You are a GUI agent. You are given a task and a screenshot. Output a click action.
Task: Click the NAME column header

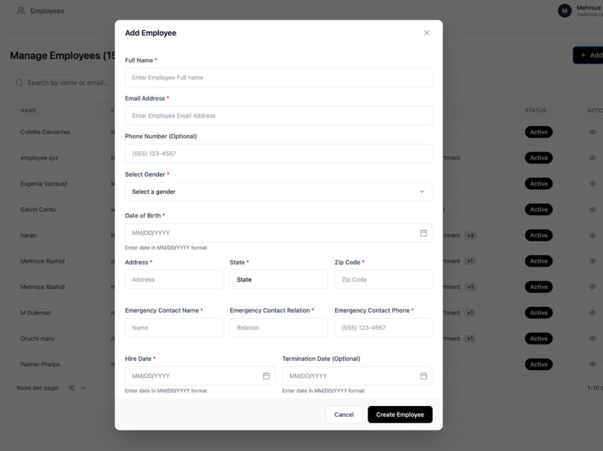28,110
